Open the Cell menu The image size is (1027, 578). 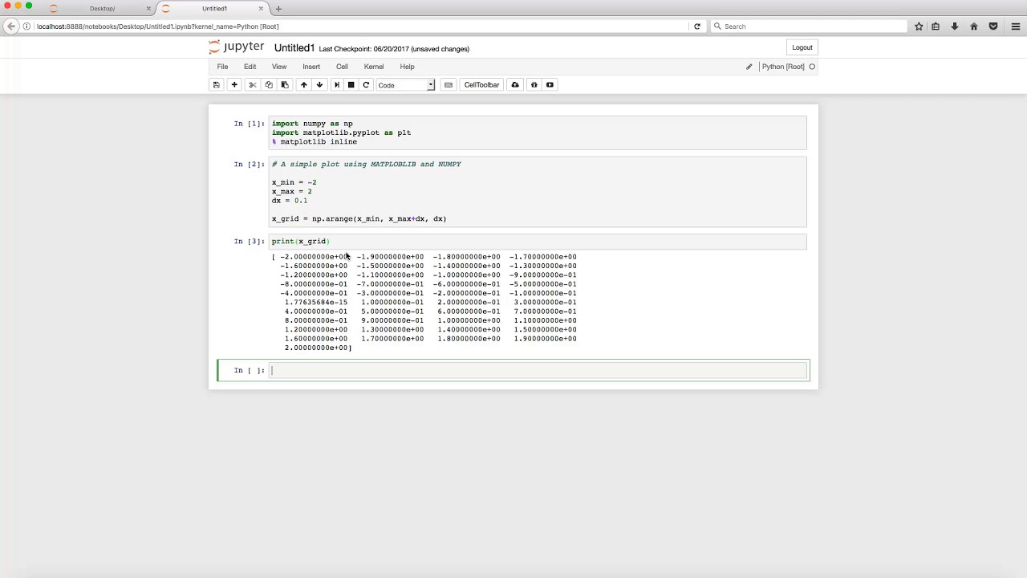click(342, 67)
